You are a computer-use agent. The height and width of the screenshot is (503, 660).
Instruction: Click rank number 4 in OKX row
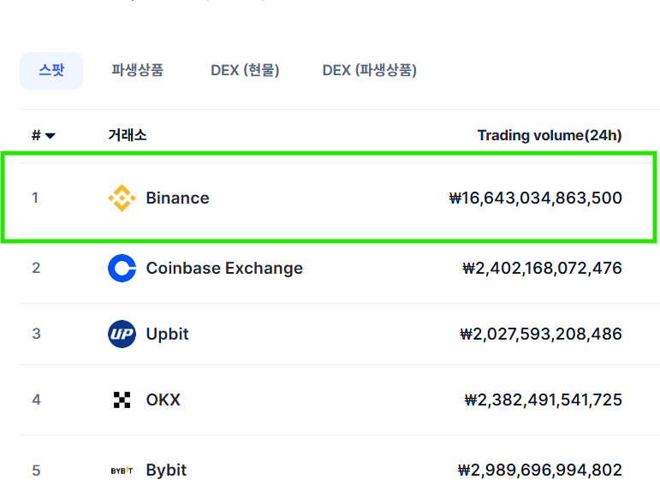pos(36,399)
